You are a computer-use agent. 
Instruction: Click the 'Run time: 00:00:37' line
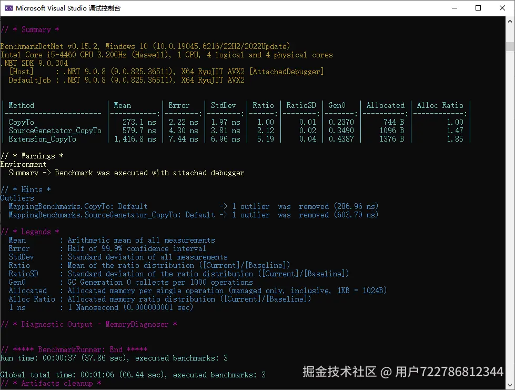click(x=114, y=358)
